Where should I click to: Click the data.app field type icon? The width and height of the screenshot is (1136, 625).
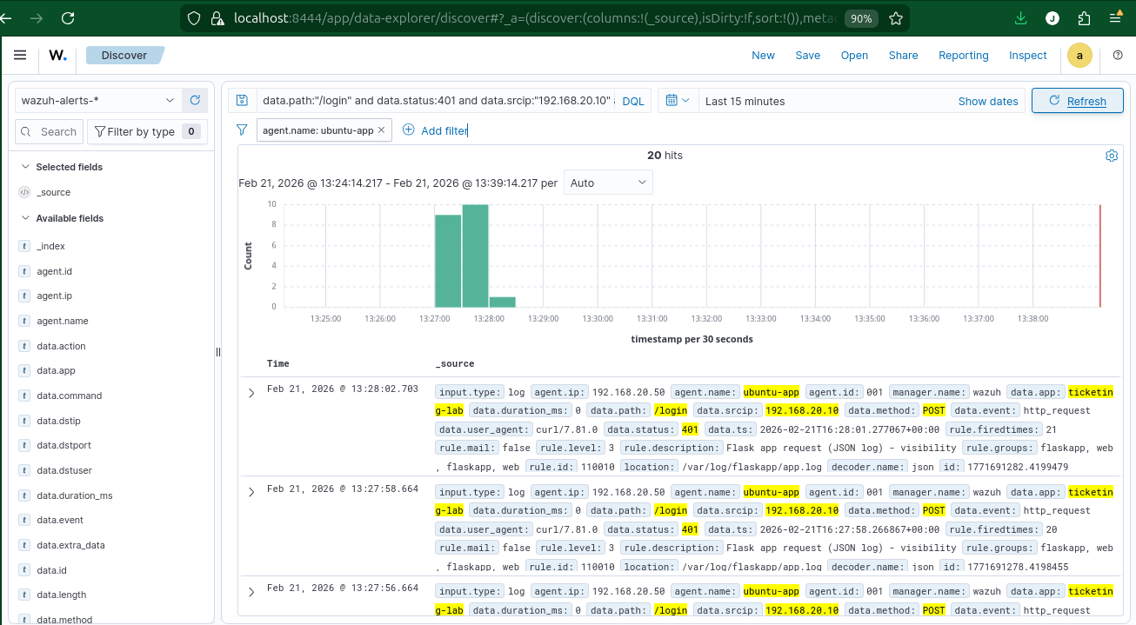tap(24, 370)
